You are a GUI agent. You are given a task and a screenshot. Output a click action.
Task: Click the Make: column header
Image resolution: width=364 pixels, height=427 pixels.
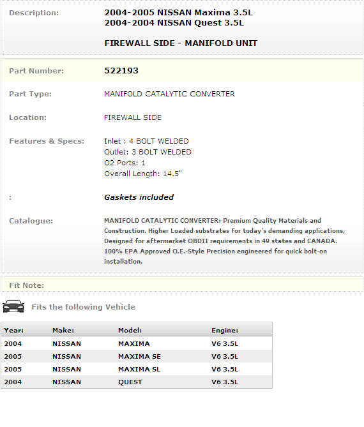click(x=63, y=331)
